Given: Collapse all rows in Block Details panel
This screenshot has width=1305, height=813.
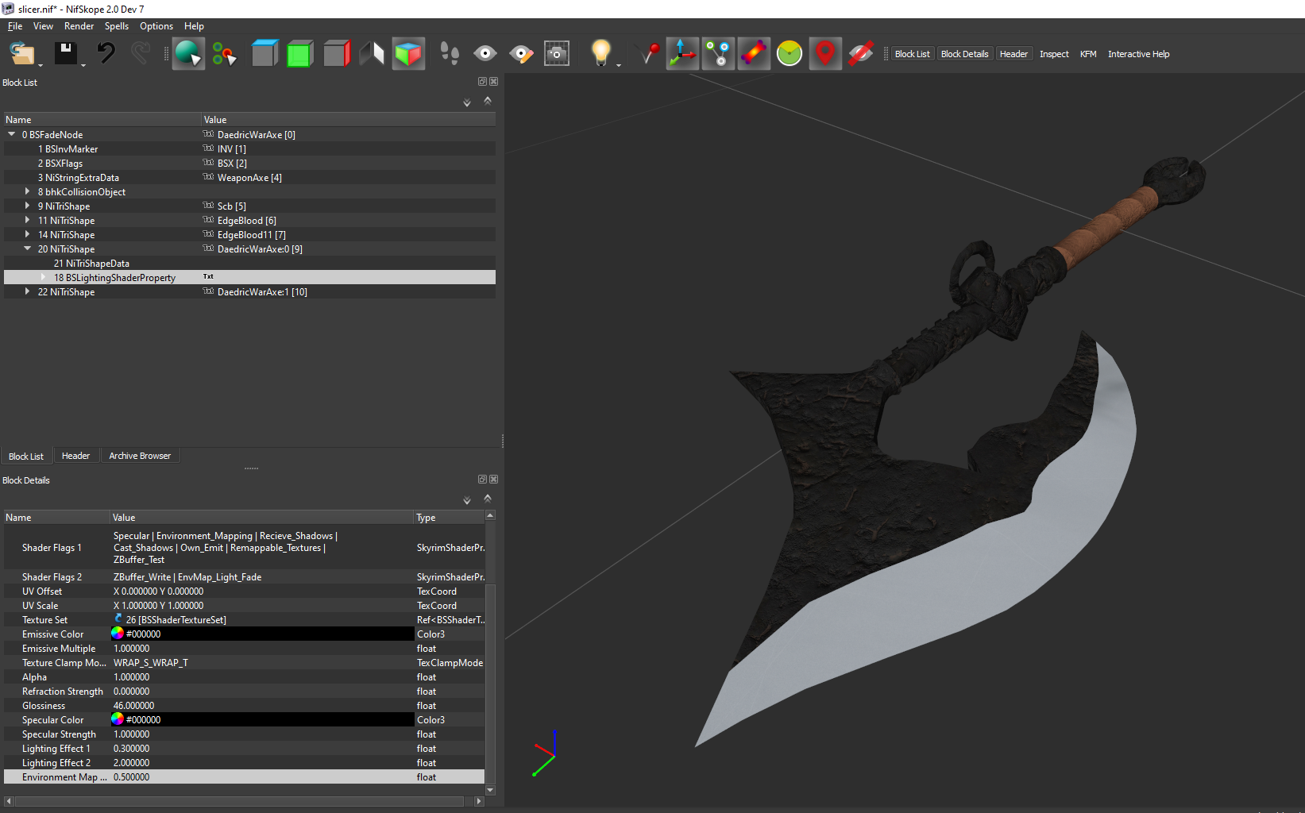Looking at the screenshot, I should point(488,498).
